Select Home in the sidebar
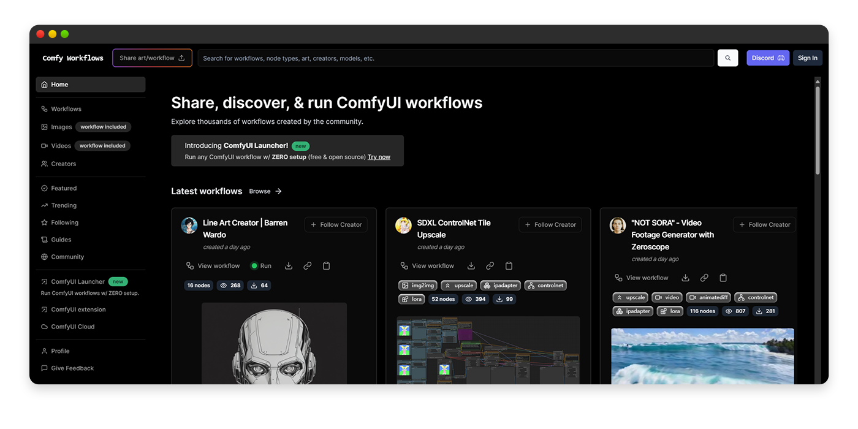 (x=91, y=85)
